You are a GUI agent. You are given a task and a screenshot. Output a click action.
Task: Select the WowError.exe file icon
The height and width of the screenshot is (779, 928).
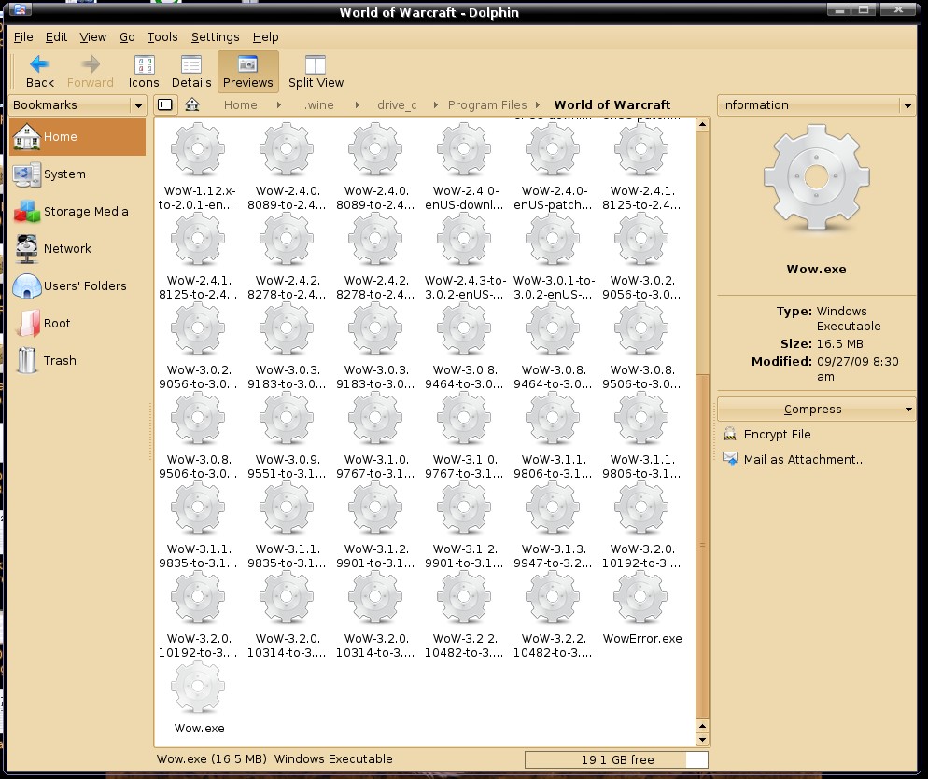tap(641, 597)
